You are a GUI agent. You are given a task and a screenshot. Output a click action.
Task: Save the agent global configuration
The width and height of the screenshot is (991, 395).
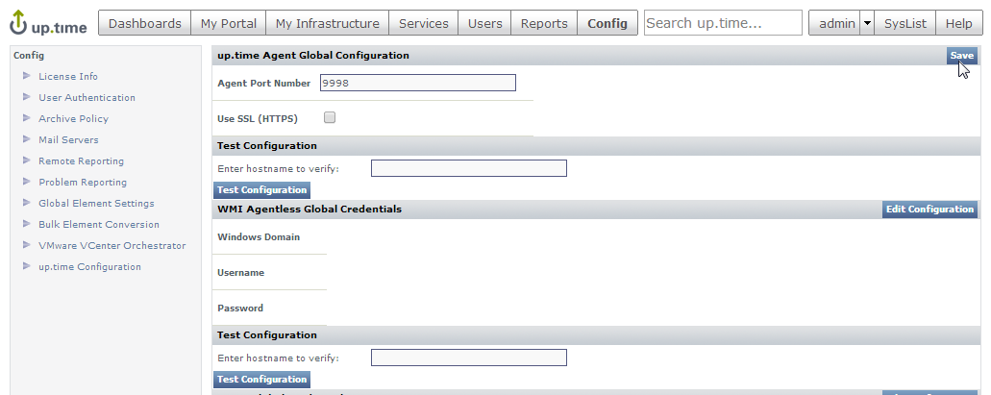[x=961, y=56]
